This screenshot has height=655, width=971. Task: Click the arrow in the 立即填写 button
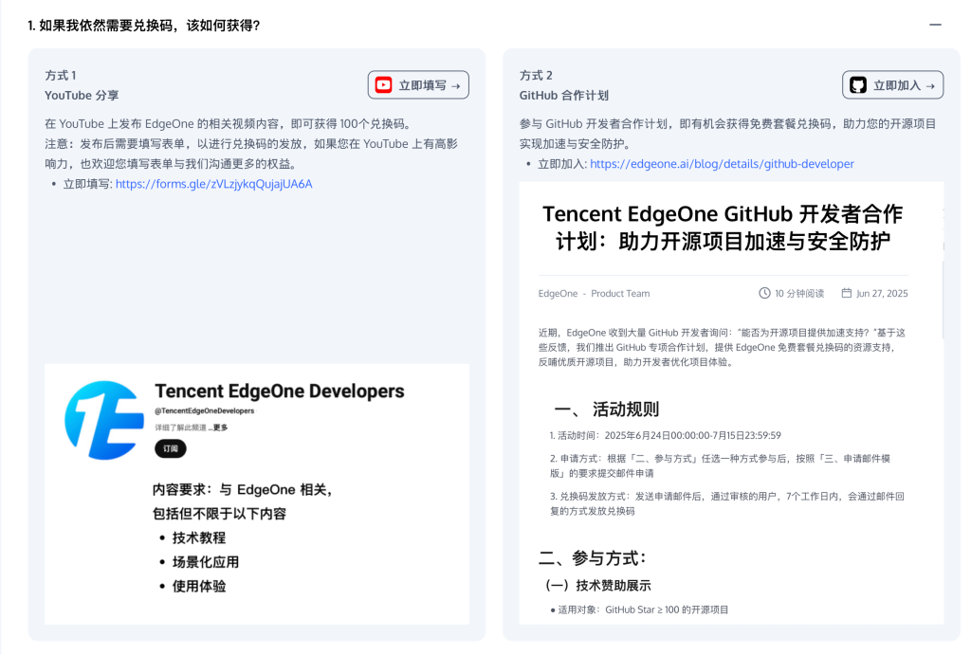[455, 85]
